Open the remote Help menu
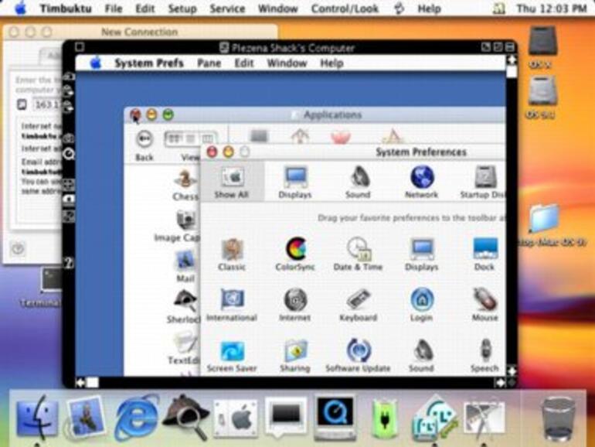Viewport: 595px width, 447px height. (x=331, y=63)
